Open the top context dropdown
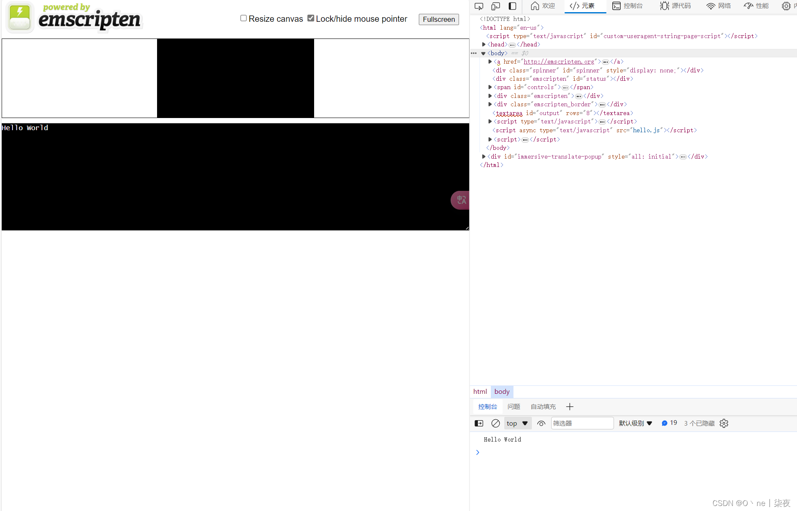The image size is (797, 511). (x=518, y=423)
